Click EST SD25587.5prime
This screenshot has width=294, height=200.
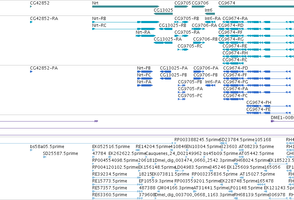[45, 157]
